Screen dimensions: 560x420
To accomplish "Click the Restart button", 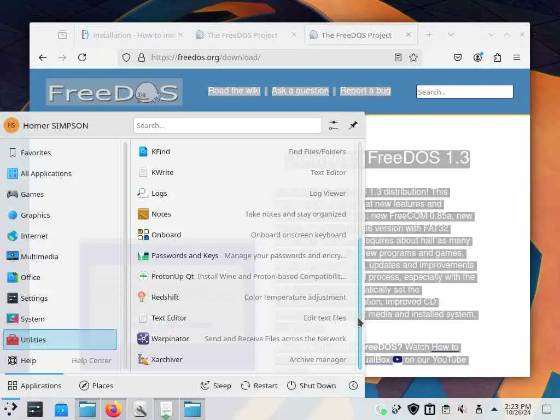I will tap(259, 386).
